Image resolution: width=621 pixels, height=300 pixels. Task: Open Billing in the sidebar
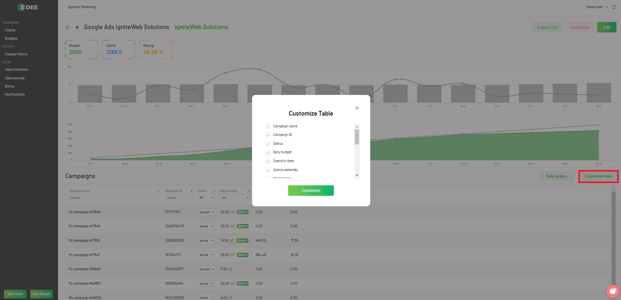click(x=10, y=86)
